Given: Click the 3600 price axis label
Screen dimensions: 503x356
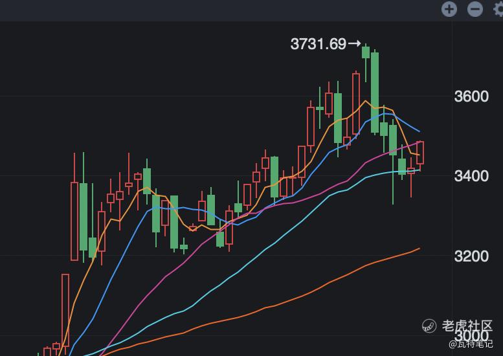Looking at the screenshot, I should click(x=471, y=96).
